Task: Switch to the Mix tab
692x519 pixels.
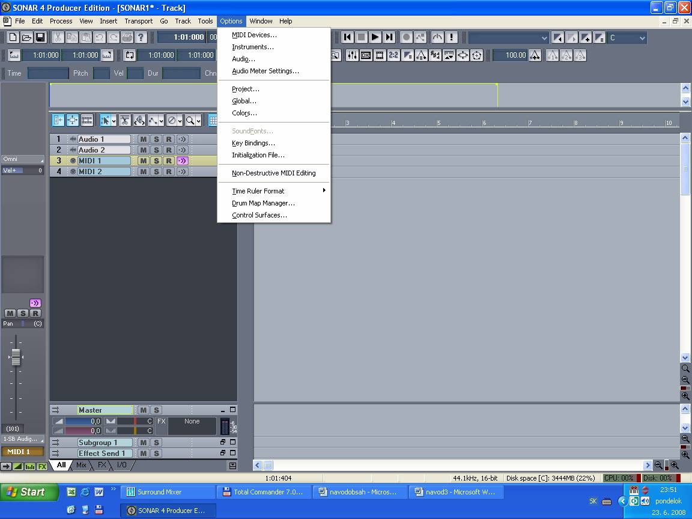Action: (81, 465)
